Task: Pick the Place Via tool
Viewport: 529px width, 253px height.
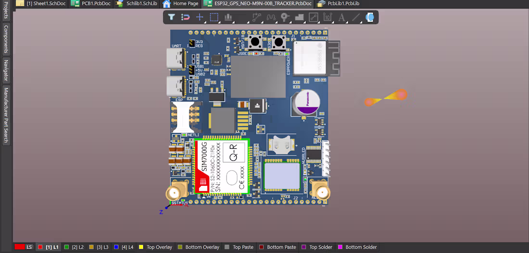Action: click(x=285, y=17)
